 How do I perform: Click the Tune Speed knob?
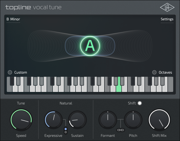(21, 120)
